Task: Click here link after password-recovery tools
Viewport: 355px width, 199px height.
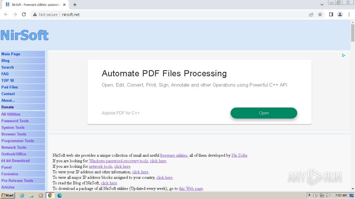Action: [158, 161]
